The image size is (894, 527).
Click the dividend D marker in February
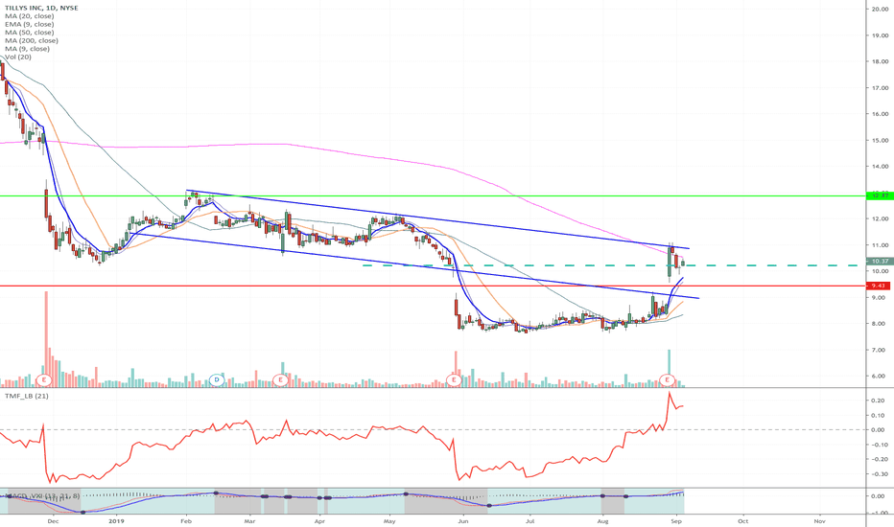point(217,380)
